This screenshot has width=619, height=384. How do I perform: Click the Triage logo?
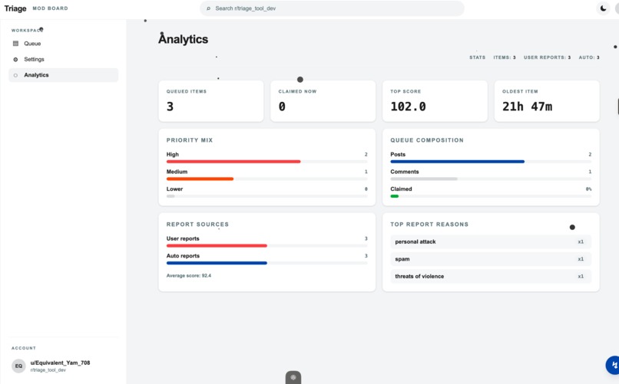click(x=15, y=8)
